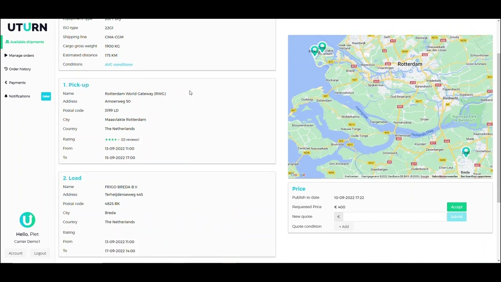Click Pick-up To date '15-09-2022 17:00'
This screenshot has height=282, width=501.
point(120,158)
